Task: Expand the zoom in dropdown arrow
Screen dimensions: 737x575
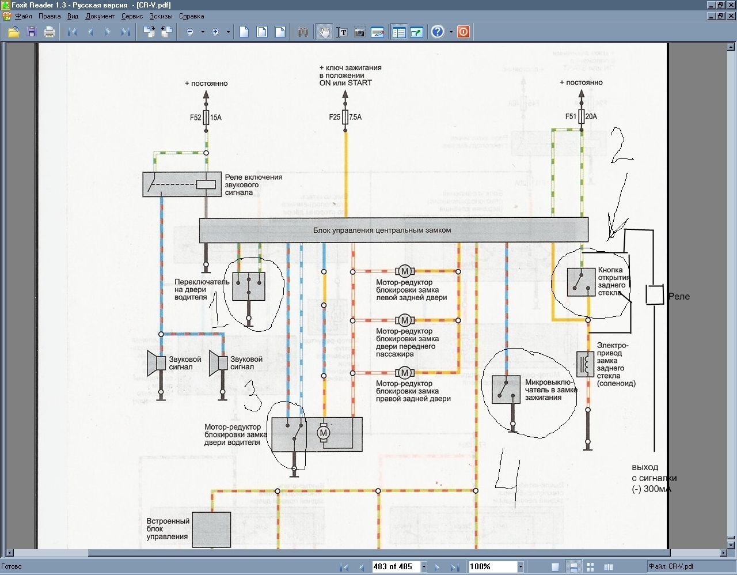Action: tap(228, 32)
